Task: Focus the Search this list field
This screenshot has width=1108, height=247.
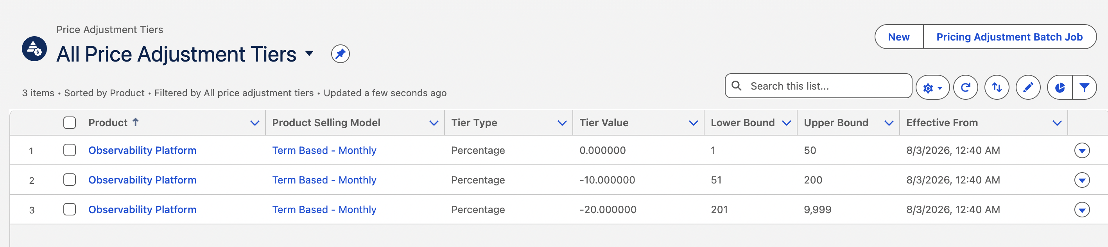Action: (x=818, y=86)
